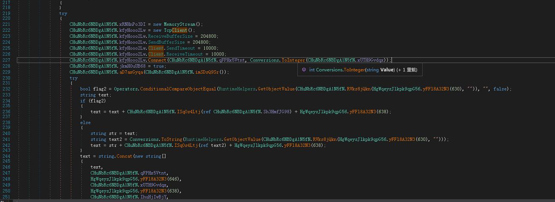Click "ToString" method on line 241
The image size is (555, 202).
171,139
